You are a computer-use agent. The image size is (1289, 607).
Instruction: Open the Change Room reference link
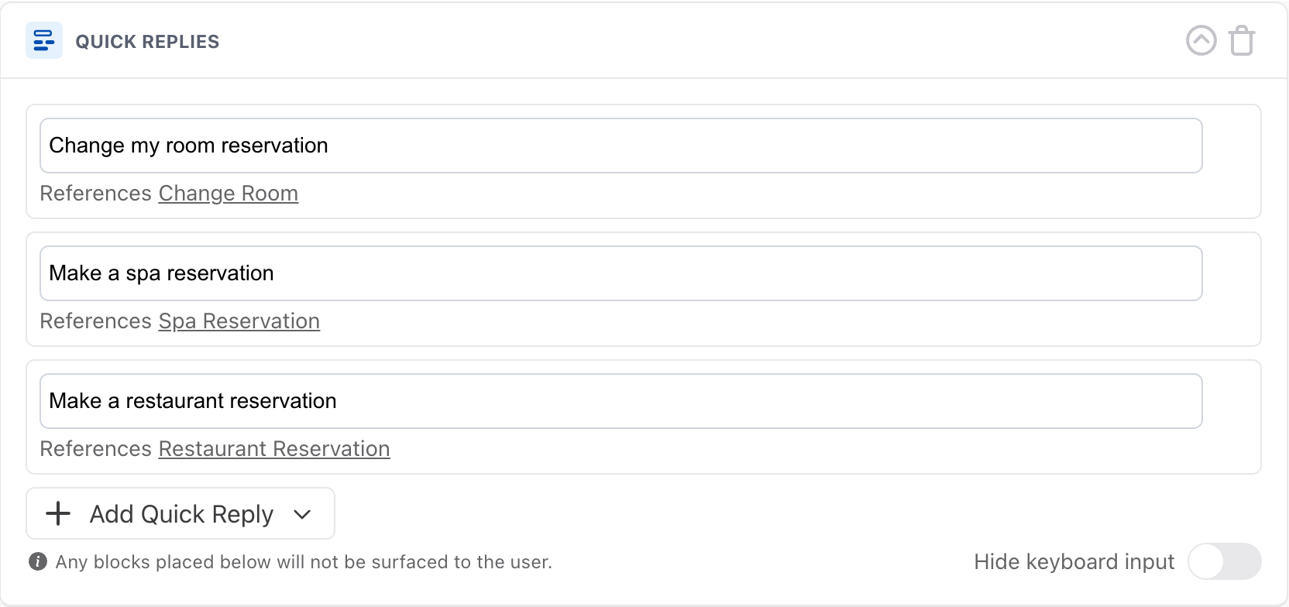coord(229,194)
